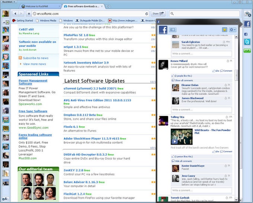253x203 pixels.
Task: Click your profile avatar at the top of the left edge
Action: click(6, 13)
